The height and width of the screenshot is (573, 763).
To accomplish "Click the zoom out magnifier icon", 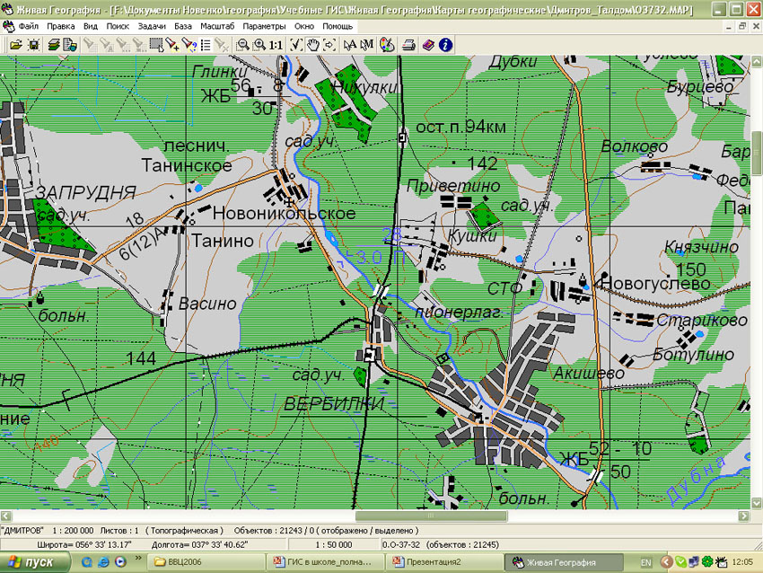I will coord(242,44).
